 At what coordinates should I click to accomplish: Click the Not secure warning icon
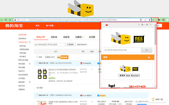click(x=15, y=20)
